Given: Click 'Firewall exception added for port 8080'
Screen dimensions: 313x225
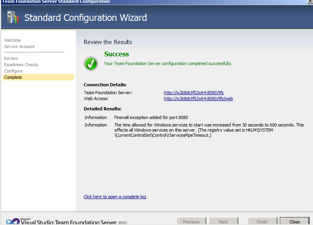Looking at the screenshot, I should [151, 117].
